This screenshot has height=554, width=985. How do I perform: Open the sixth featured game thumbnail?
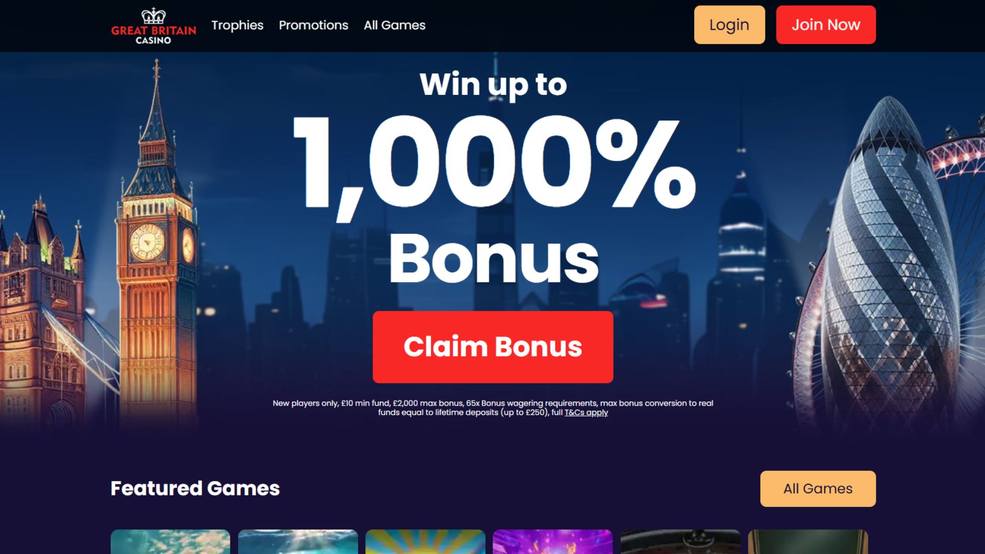pyautogui.click(x=807, y=542)
